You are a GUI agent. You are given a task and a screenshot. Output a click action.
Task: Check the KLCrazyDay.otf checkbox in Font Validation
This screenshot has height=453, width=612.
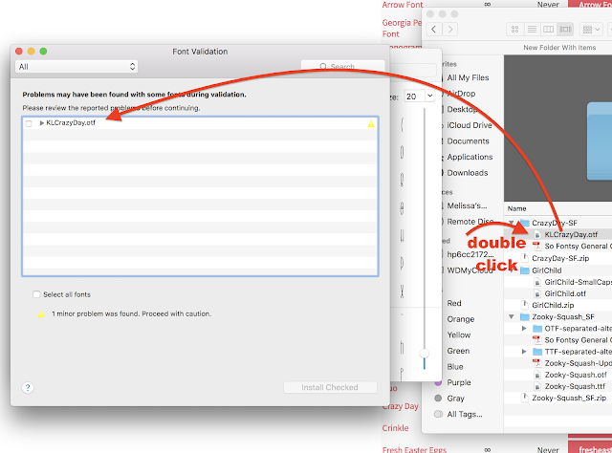(x=29, y=123)
